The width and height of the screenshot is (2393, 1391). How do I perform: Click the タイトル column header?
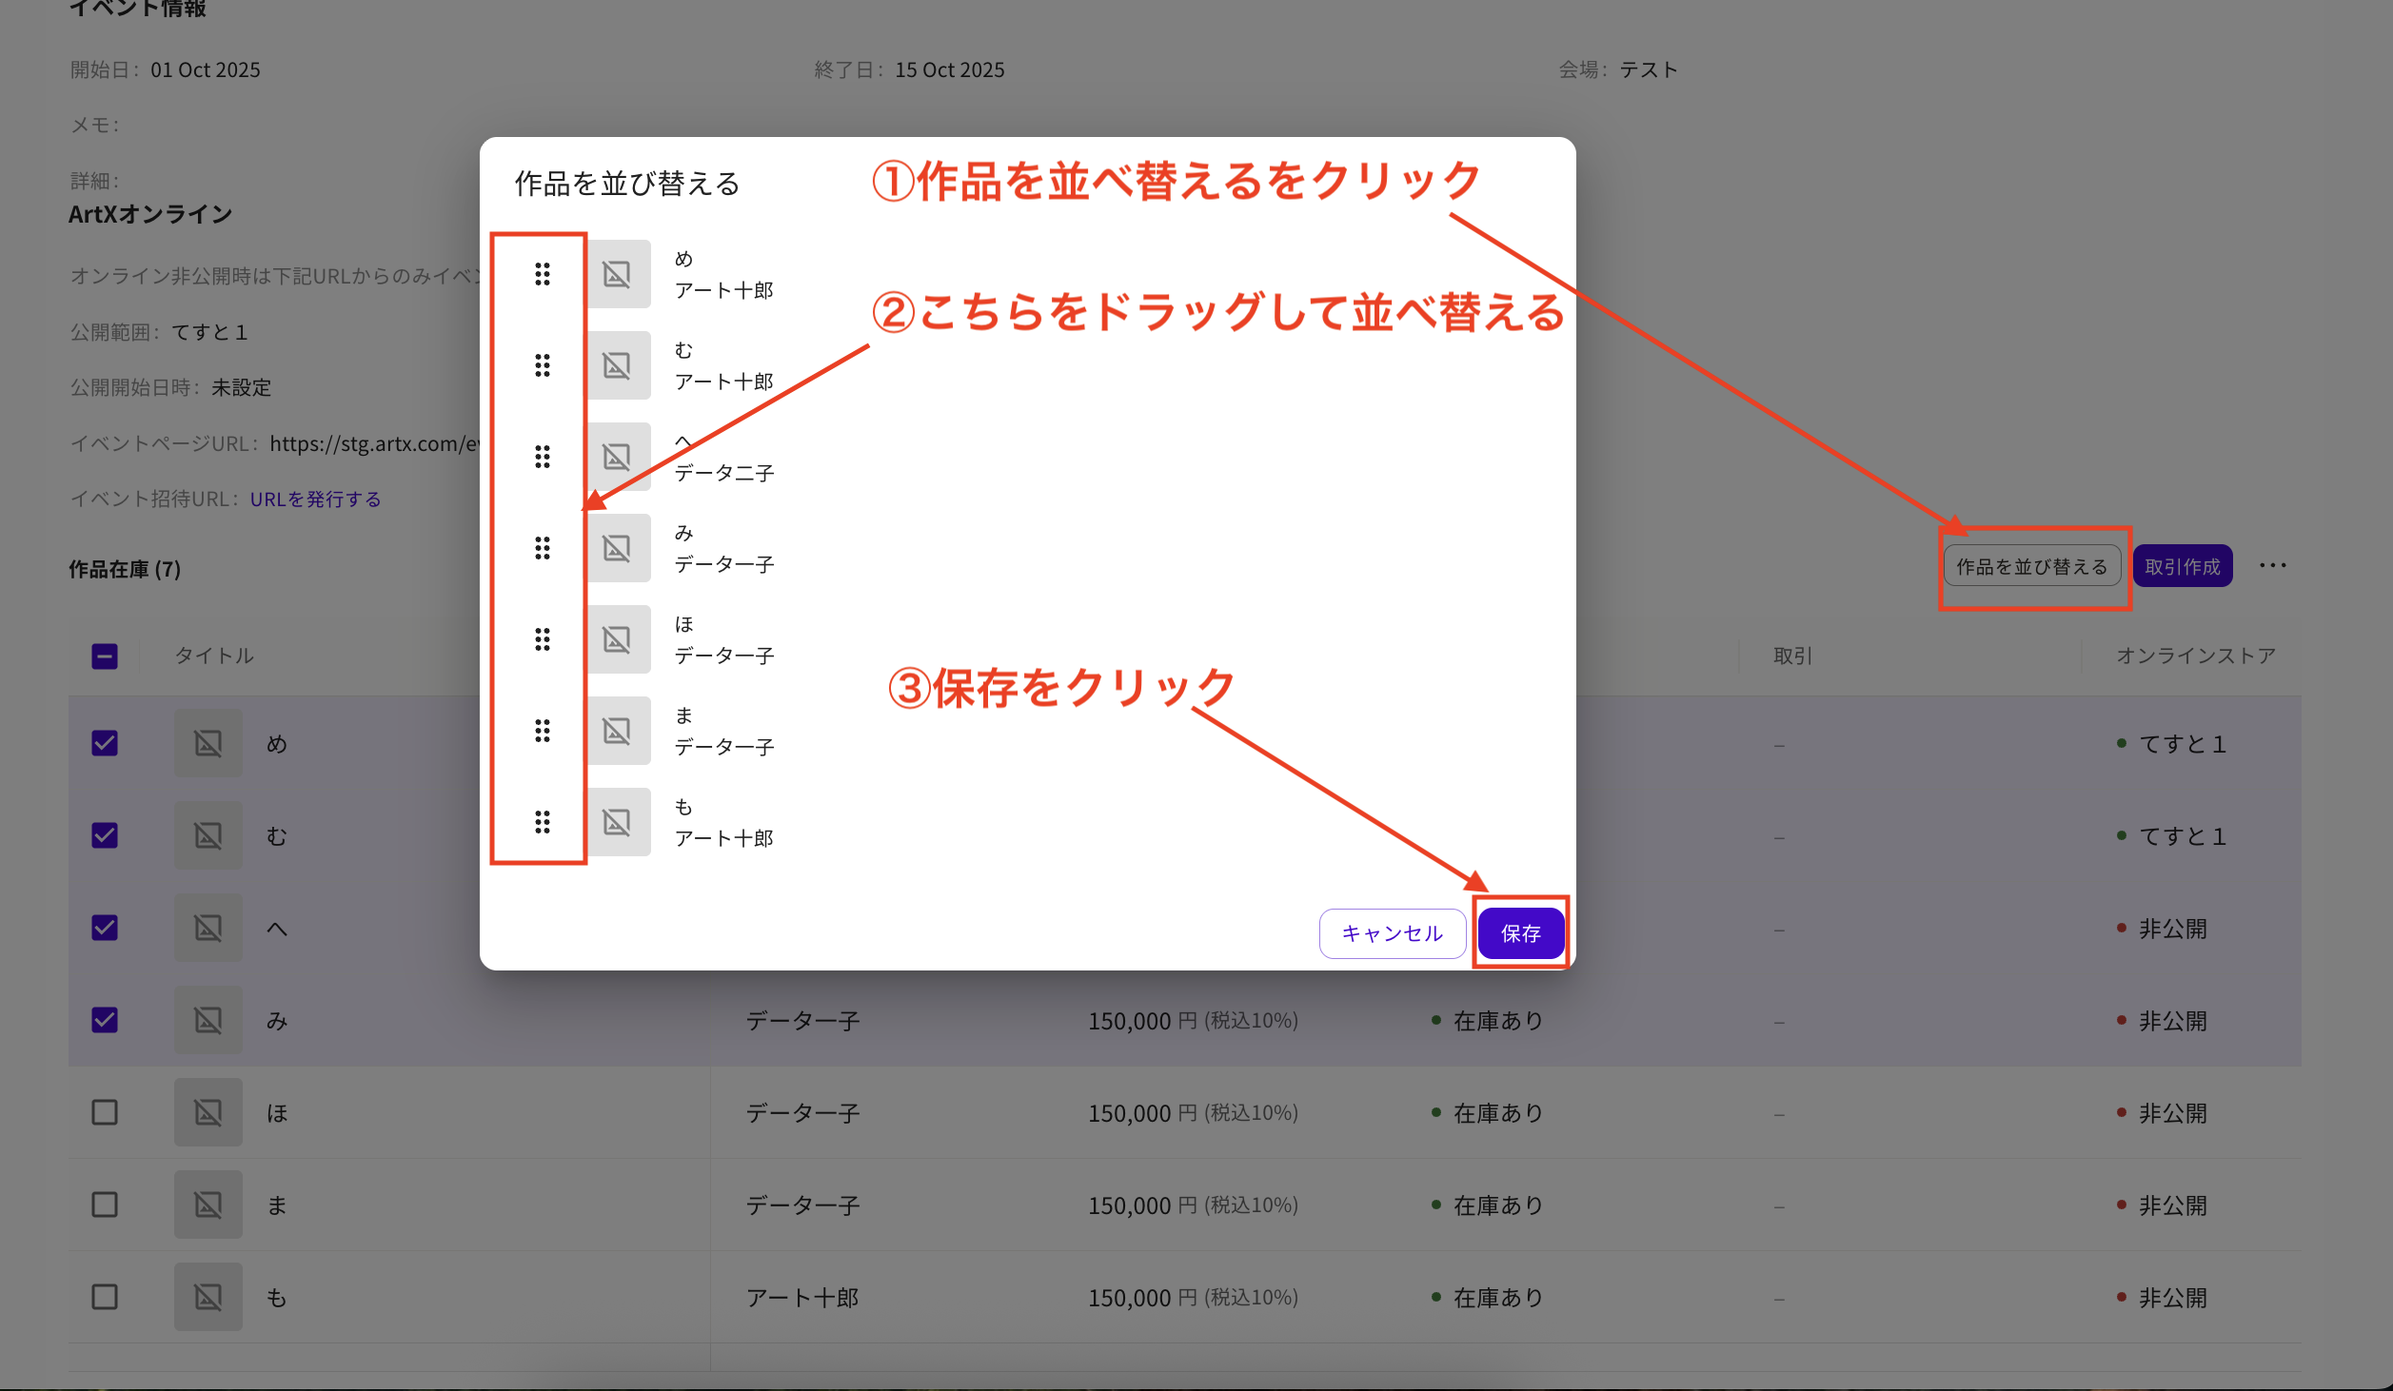tap(214, 656)
